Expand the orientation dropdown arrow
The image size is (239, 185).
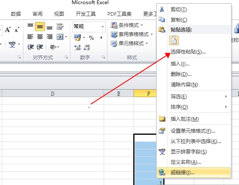pyautogui.click(x=58, y=47)
